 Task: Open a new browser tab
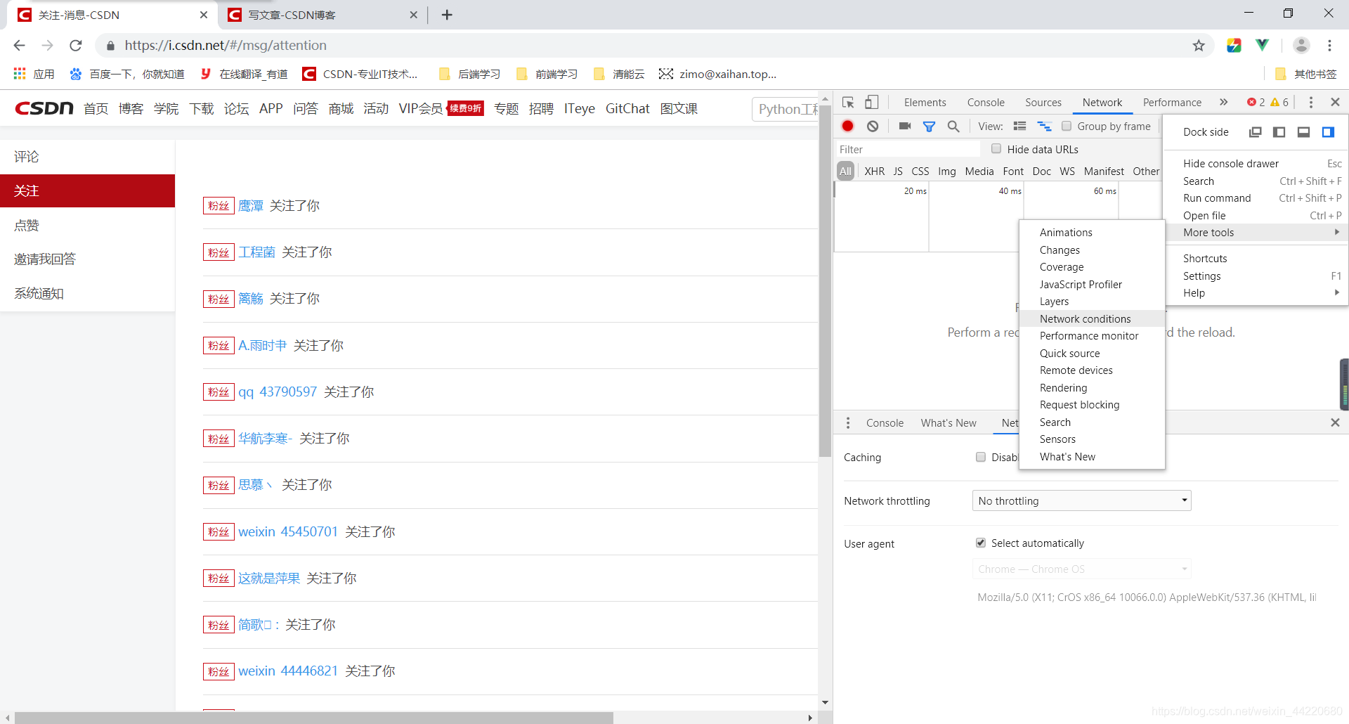447,15
